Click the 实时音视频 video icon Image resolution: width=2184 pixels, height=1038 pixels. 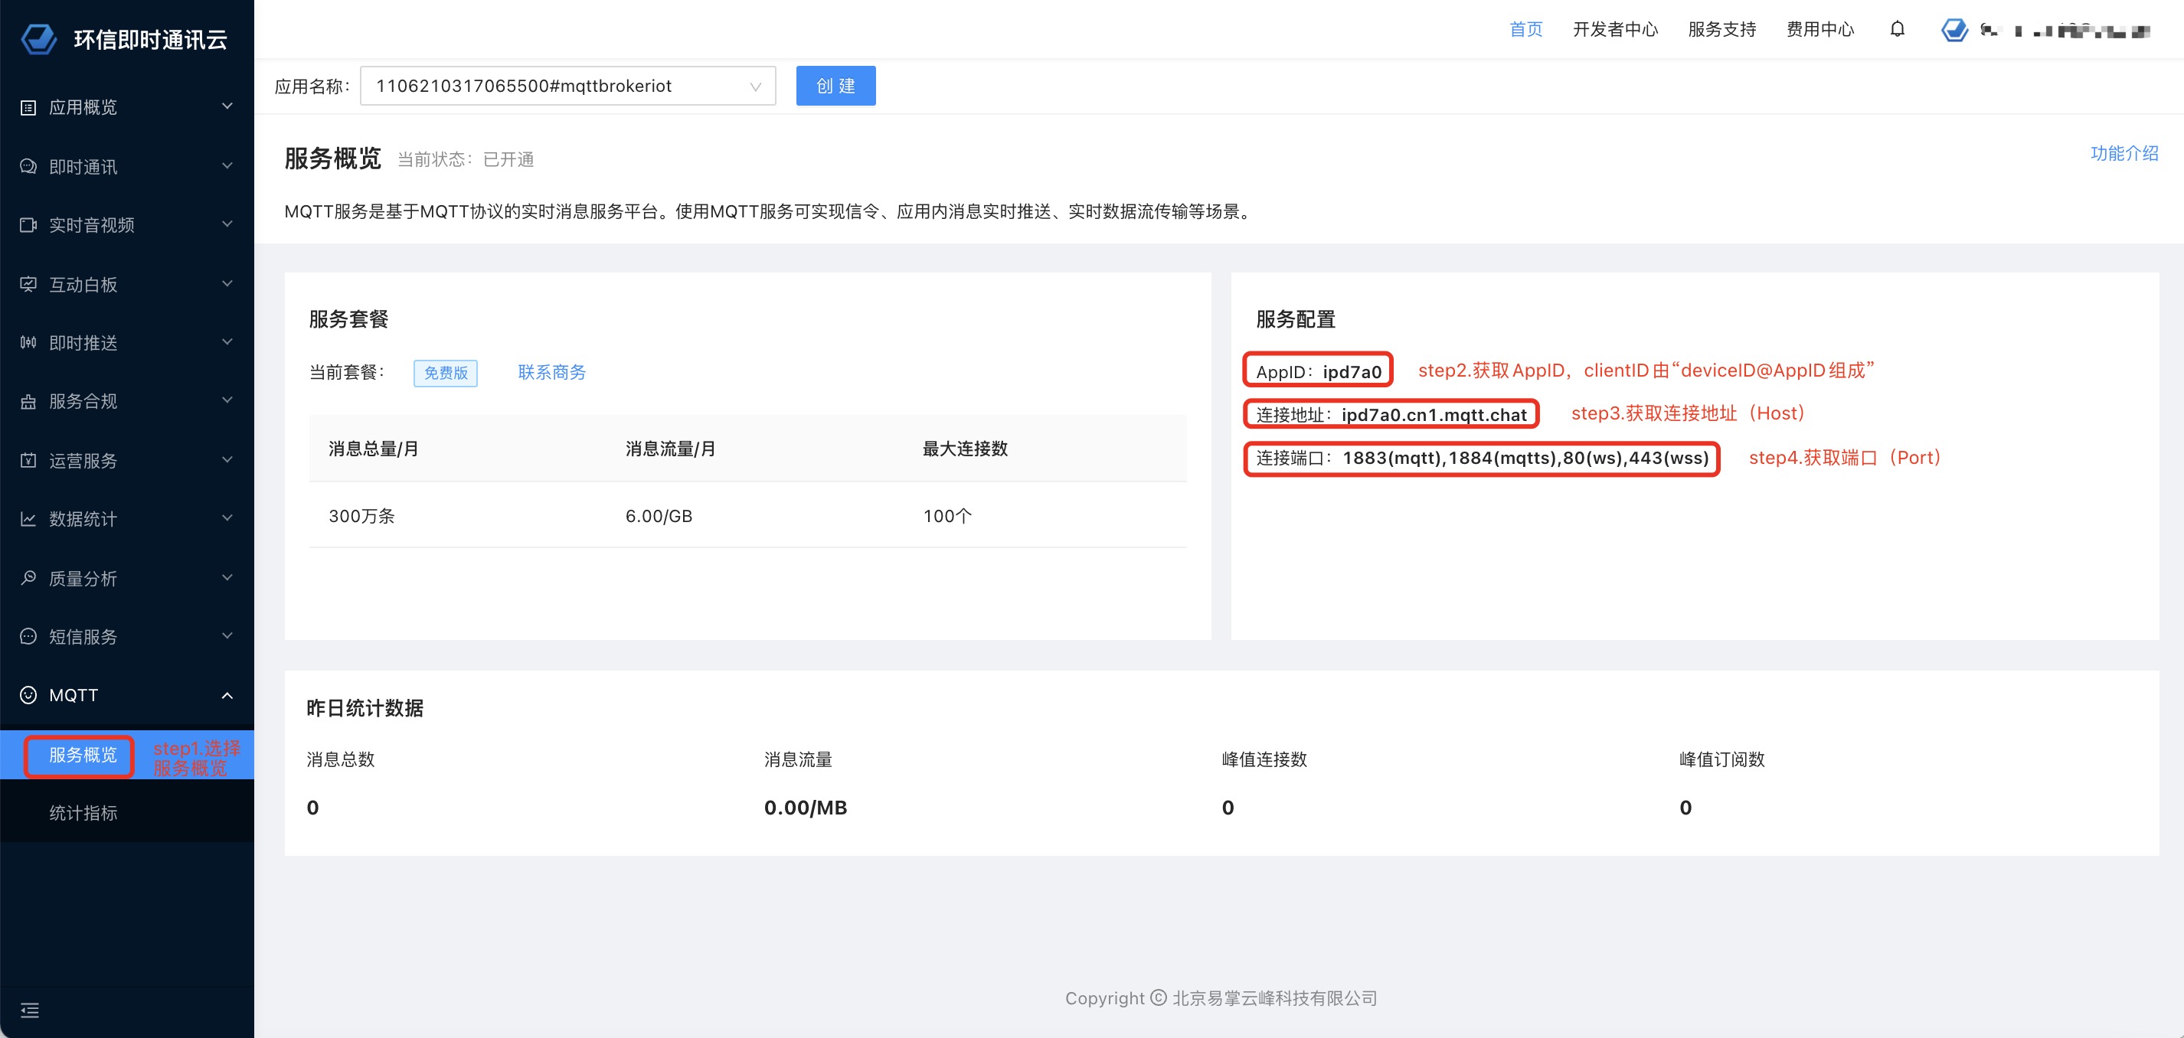pos(28,225)
